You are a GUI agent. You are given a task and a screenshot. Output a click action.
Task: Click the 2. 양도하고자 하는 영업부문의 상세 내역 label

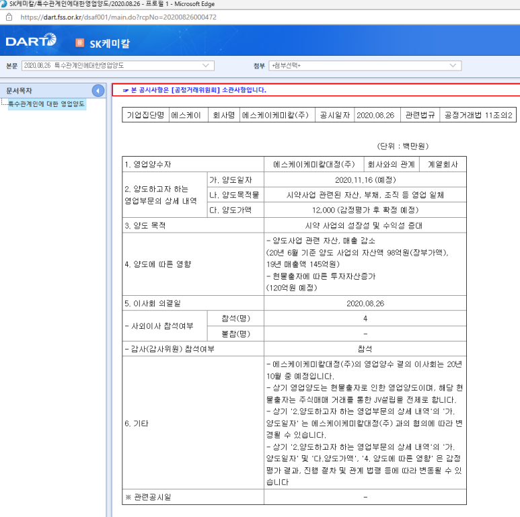[161, 195]
